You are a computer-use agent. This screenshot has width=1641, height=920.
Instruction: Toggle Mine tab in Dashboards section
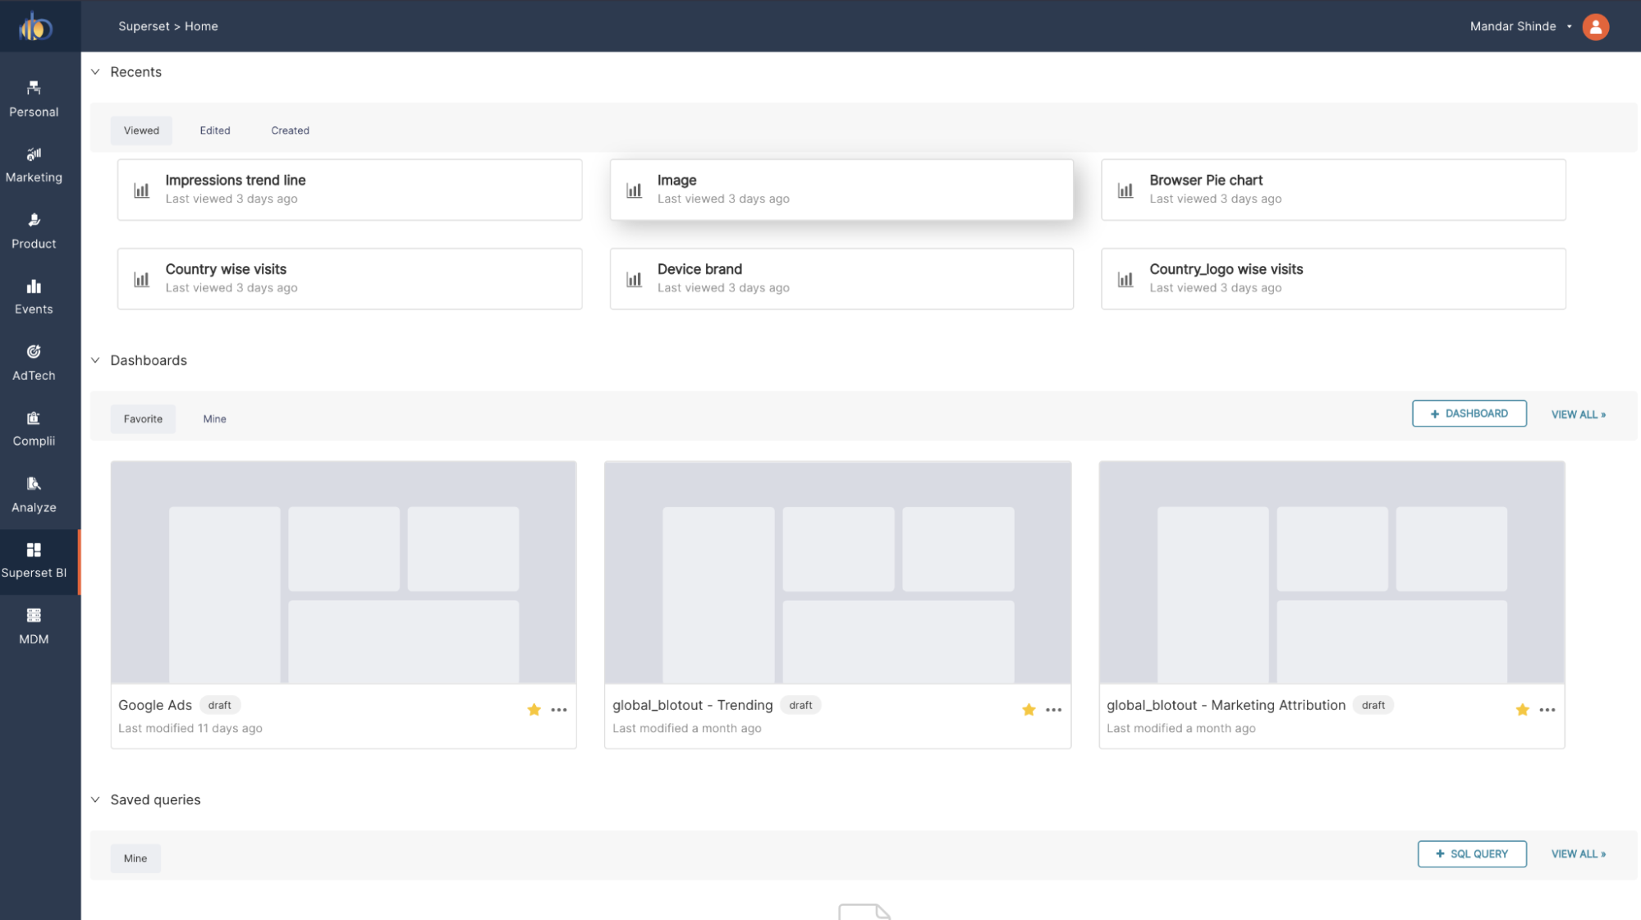point(214,419)
